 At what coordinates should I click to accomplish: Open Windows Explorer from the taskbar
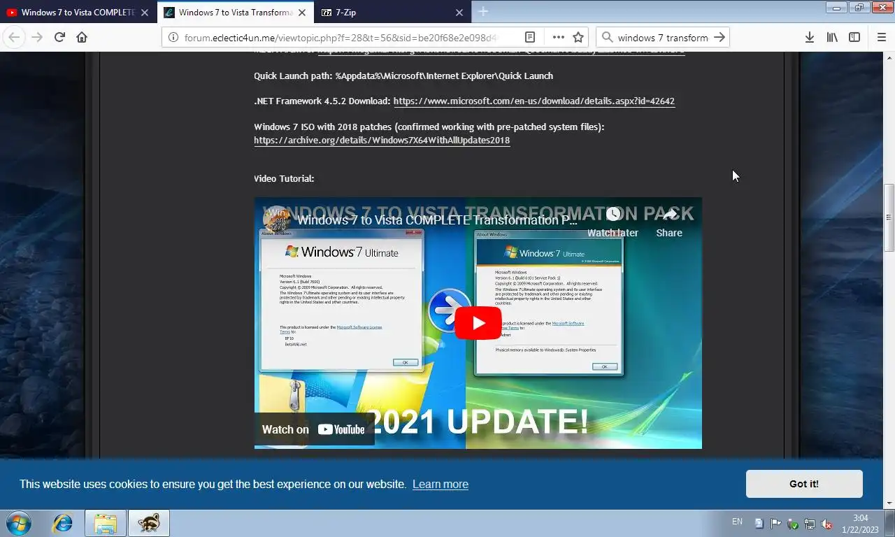pos(106,523)
